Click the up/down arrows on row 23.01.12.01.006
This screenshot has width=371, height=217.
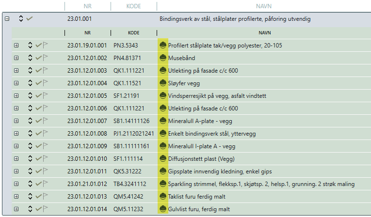click(30, 108)
